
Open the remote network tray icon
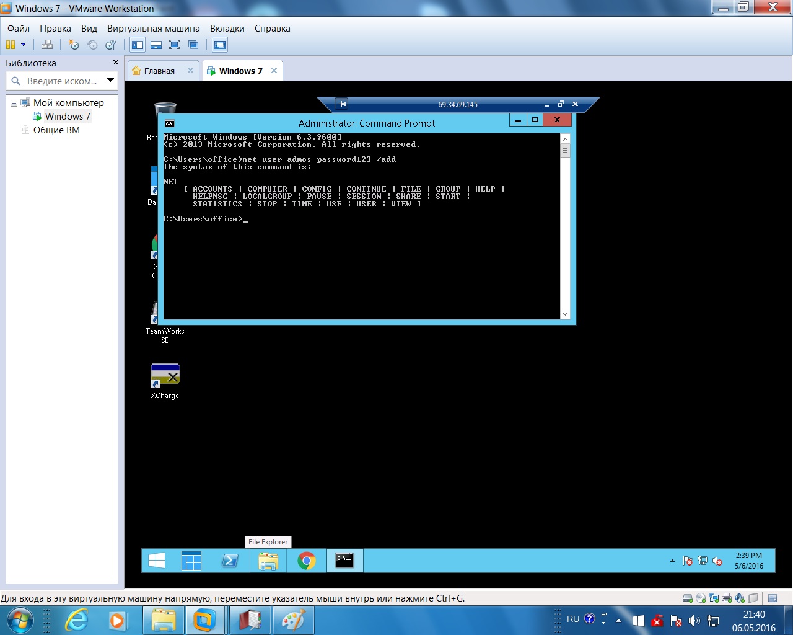(x=702, y=561)
